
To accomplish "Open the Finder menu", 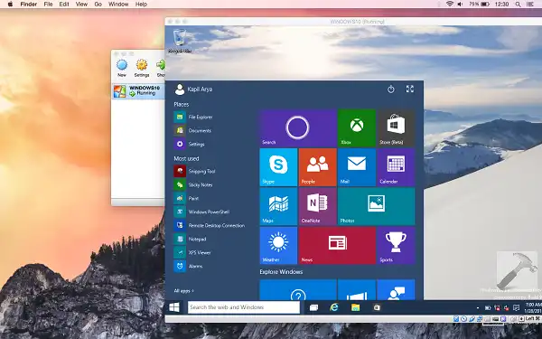I will [28, 5].
